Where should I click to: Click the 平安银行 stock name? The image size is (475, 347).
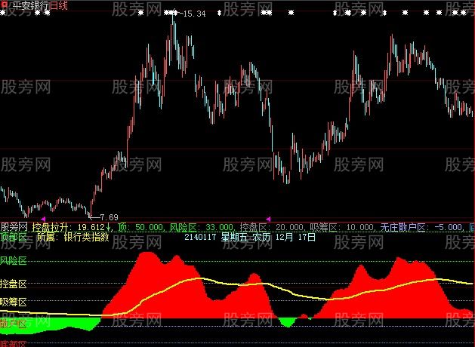pyautogui.click(x=29, y=5)
